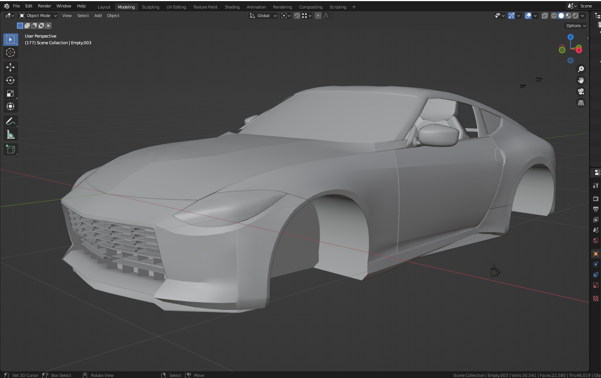Screen dimensions: 601x378
Task: Switch to Material Preview shading
Action: click(x=568, y=16)
